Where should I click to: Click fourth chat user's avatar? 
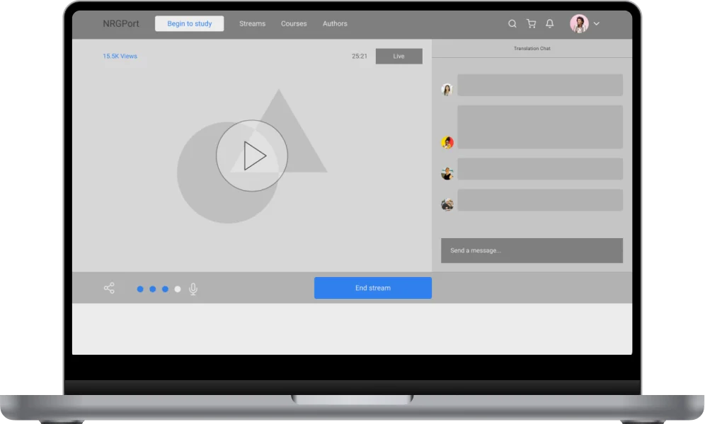click(447, 205)
